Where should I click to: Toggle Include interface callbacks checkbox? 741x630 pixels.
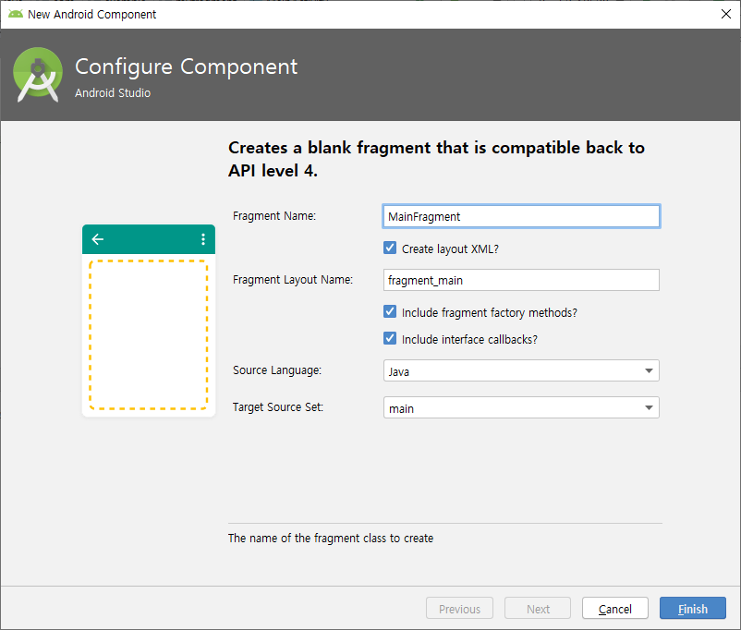click(x=390, y=338)
